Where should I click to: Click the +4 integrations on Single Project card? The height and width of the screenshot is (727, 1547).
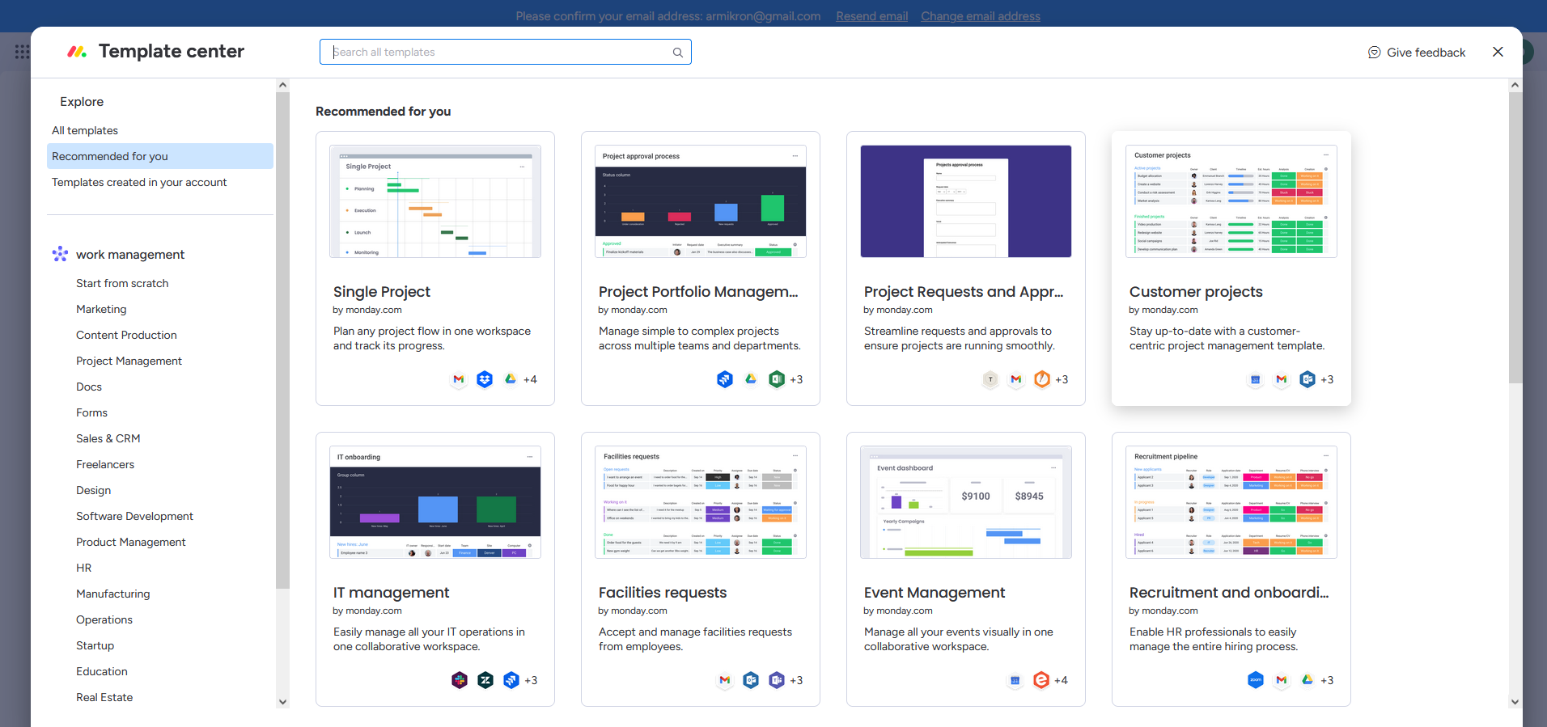pos(530,379)
